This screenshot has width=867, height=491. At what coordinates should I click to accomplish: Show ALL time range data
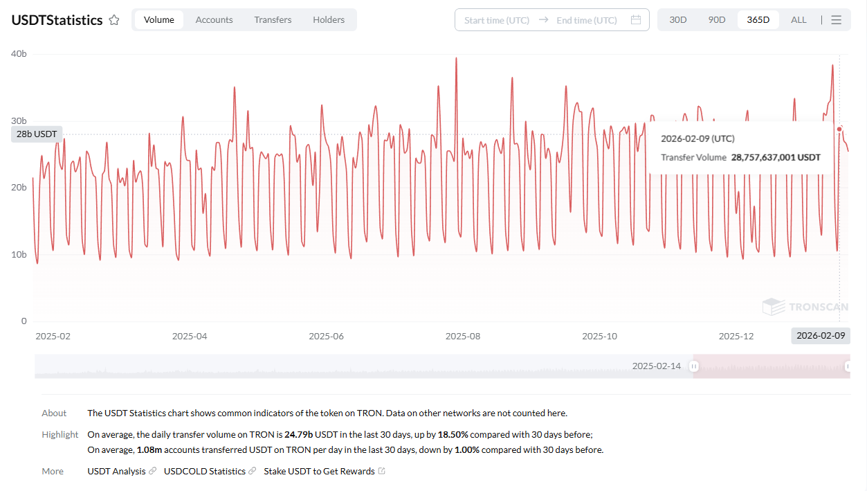798,20
